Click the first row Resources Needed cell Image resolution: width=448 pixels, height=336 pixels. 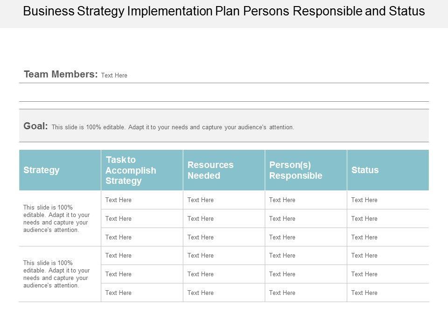[200, 200]
